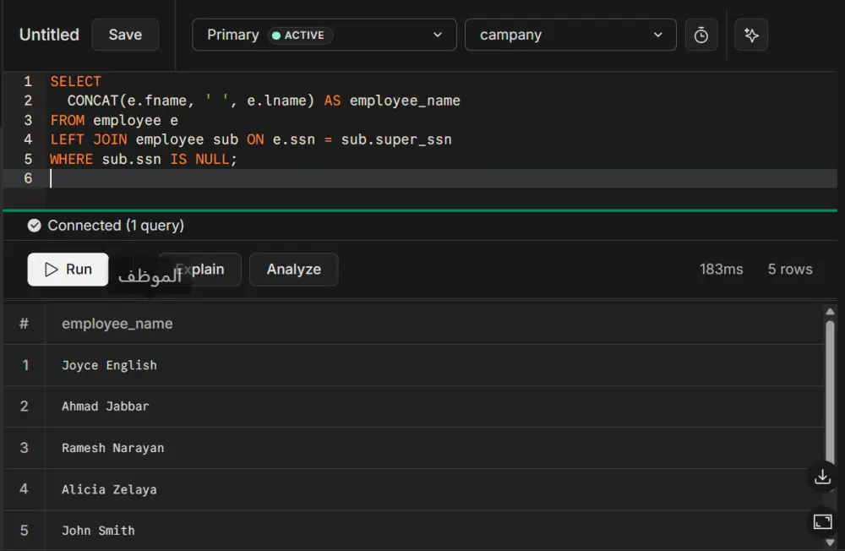The width and height of the screenshot is (845, 551).
Task: Open query history with the stopwatch icon
Action: click(701, 35)
